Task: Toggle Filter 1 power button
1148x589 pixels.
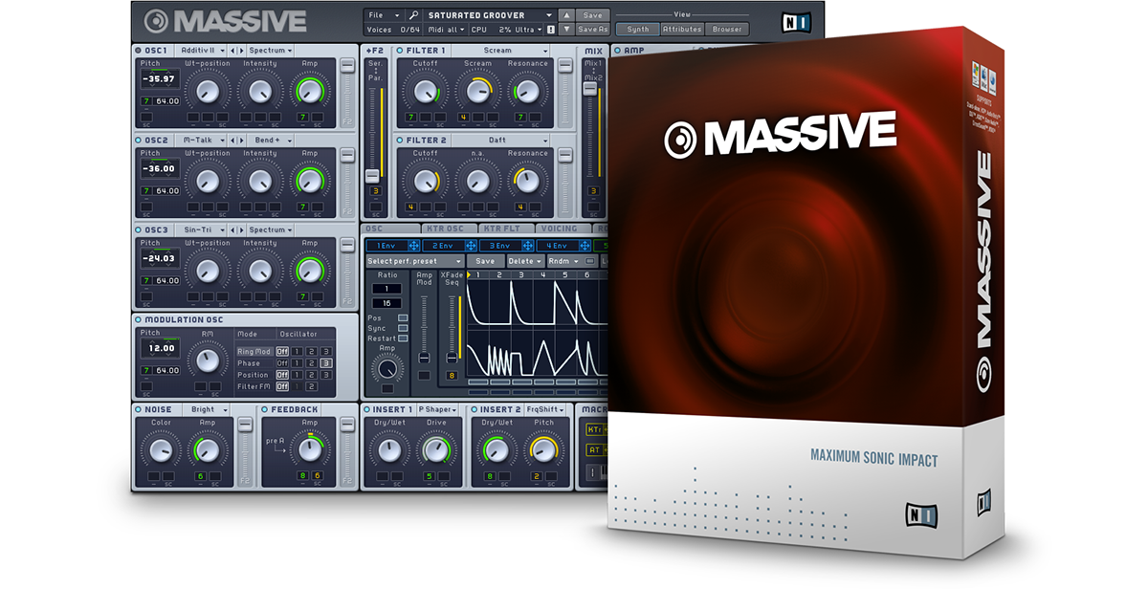Action: pos(400,50)
